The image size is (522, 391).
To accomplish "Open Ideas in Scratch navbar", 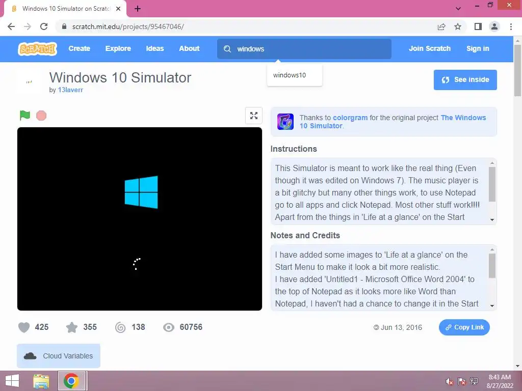I will [x=155, y=48].
